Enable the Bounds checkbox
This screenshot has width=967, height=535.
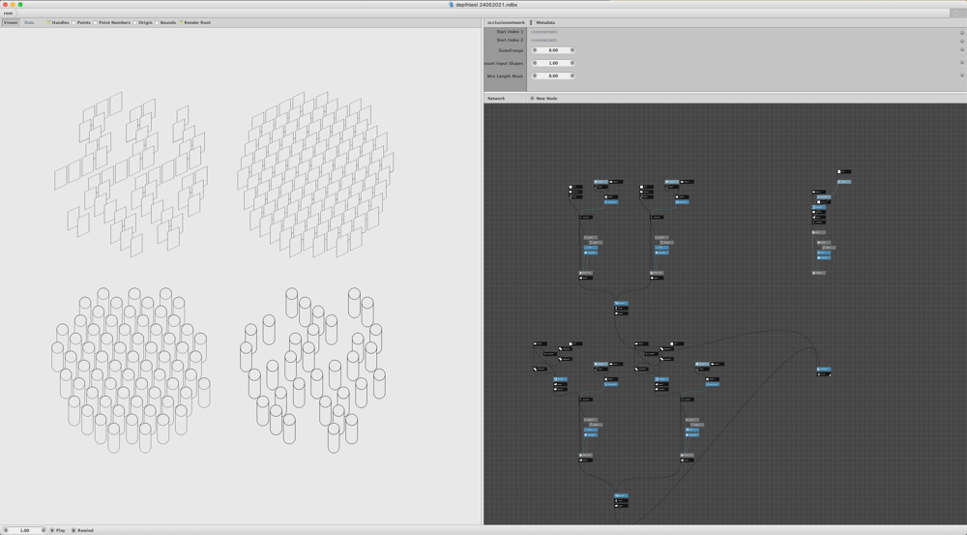pos(157,23)
